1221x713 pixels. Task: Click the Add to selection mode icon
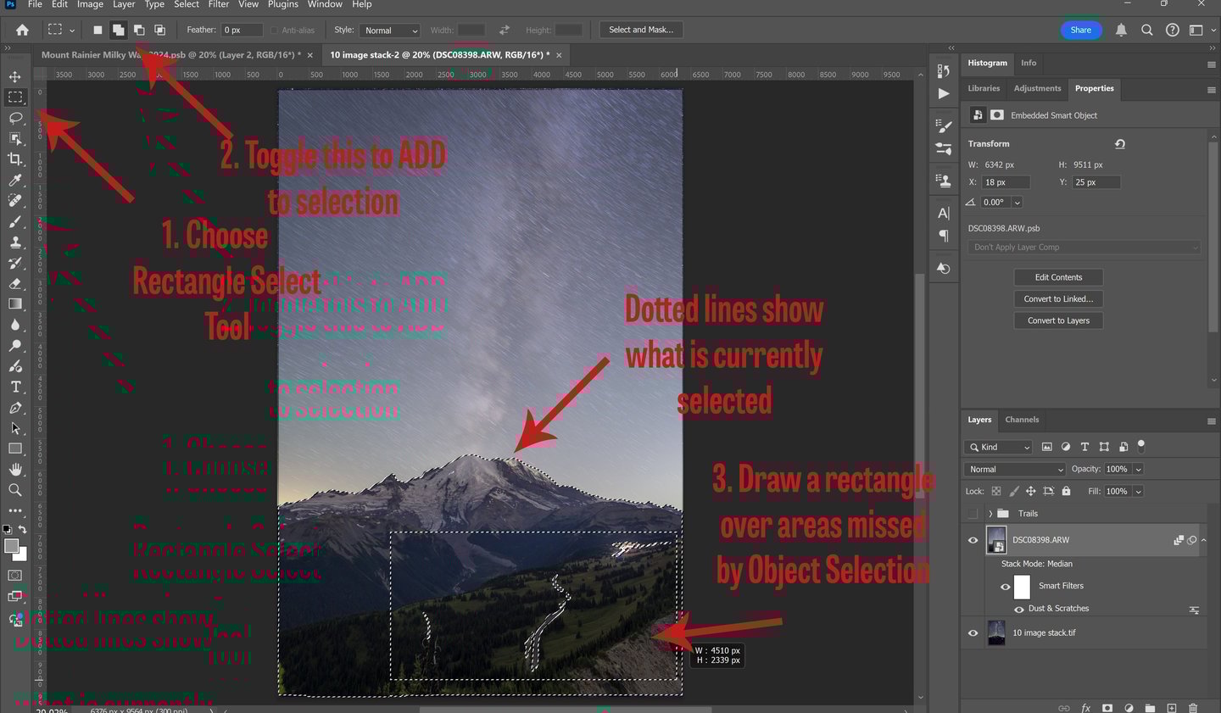(x=119, y=30)
